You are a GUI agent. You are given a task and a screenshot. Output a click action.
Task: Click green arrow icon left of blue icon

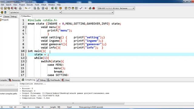[x=2, y=12]
